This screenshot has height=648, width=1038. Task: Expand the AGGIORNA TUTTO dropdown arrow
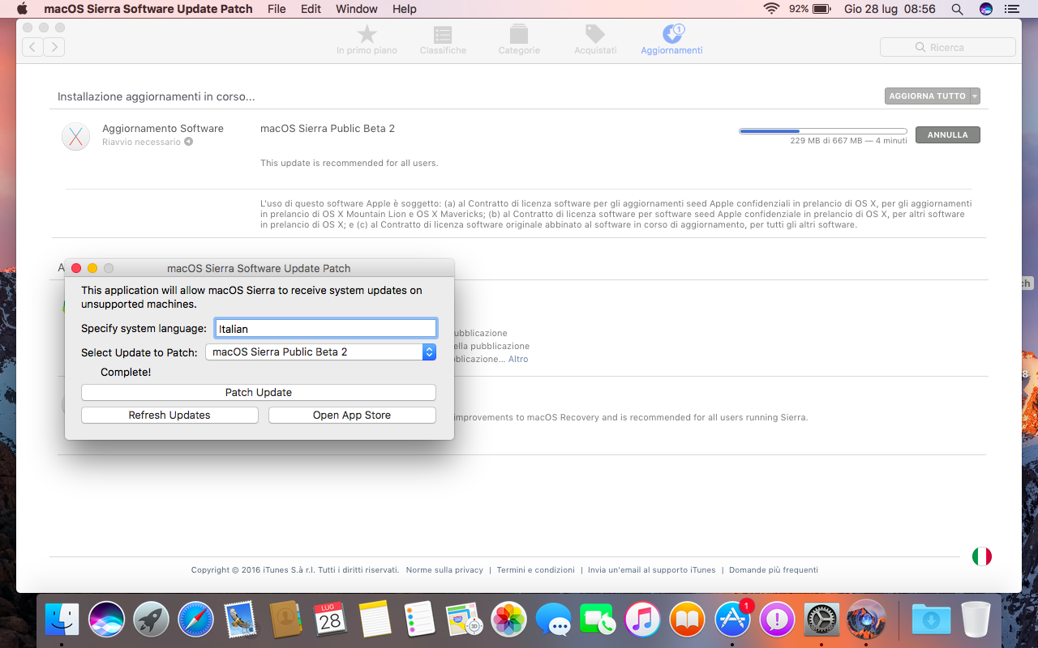pyautogui.click(x=975, y=96)
